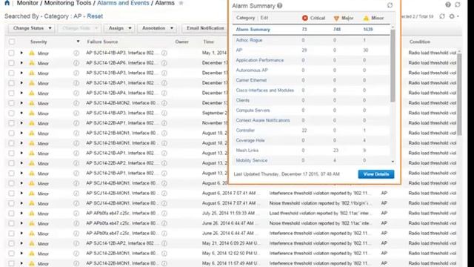Image resolution: width=474 pixels, height=267 pixels.
Task: Select the header select-all checkbox
Action: click(x=12, y=42)
